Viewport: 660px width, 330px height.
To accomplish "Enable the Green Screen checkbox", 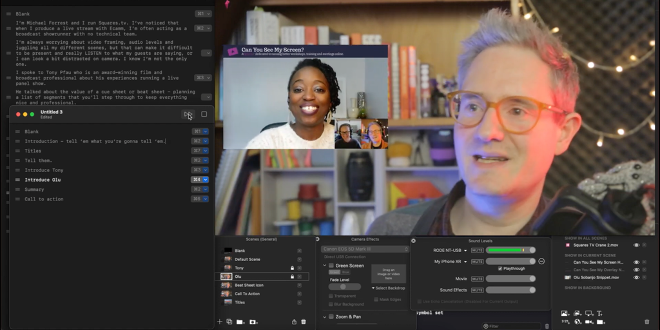I will [331, 266].
